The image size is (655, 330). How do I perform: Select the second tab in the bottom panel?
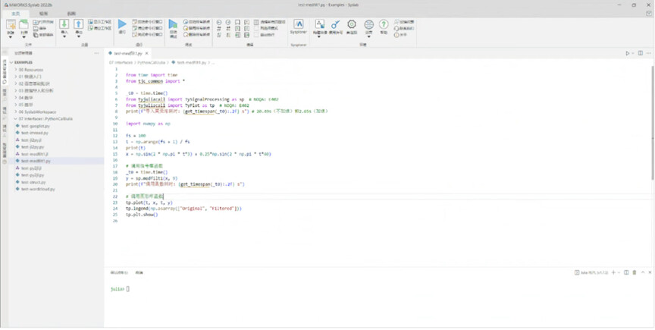coord(139,272)
